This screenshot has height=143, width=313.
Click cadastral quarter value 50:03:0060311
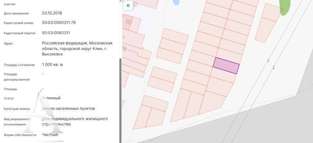point(56,33)
